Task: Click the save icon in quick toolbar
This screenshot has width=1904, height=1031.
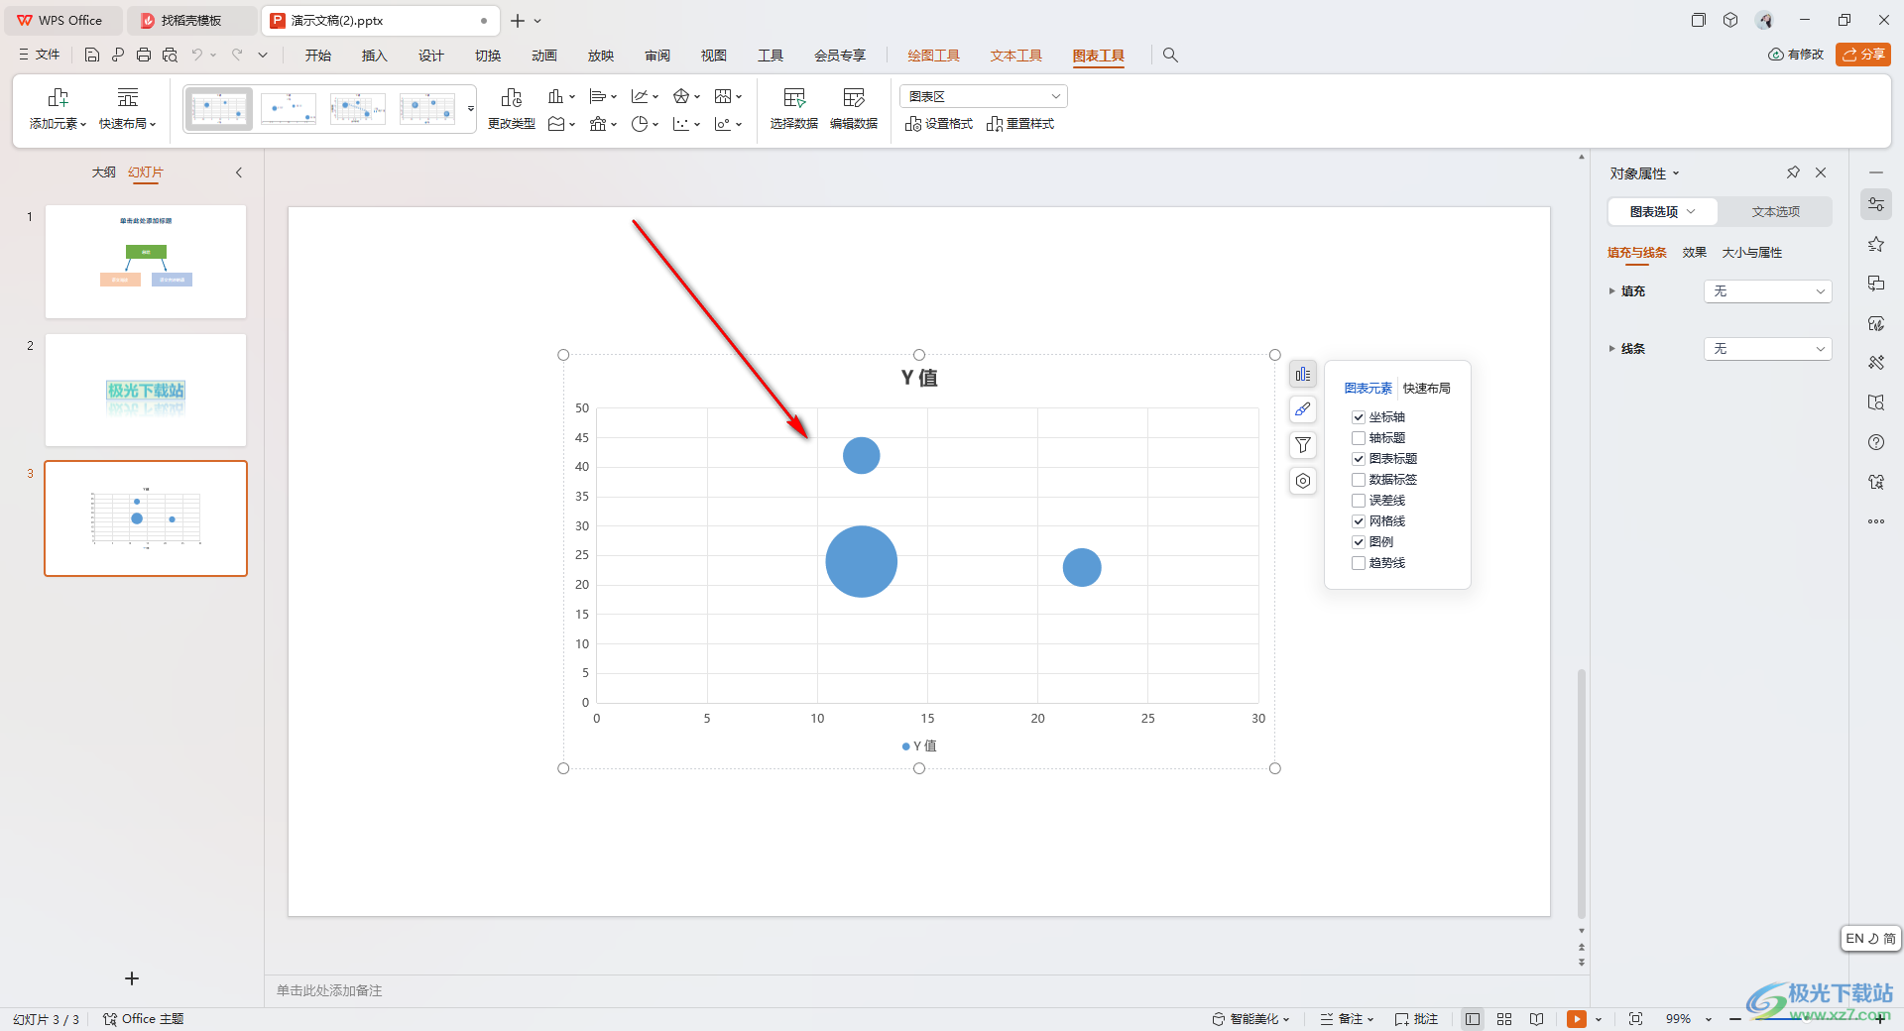Action: (x=92, y=56)
